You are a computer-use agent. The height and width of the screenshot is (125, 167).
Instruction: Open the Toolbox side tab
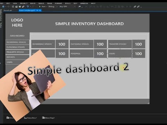pos(1,25)
